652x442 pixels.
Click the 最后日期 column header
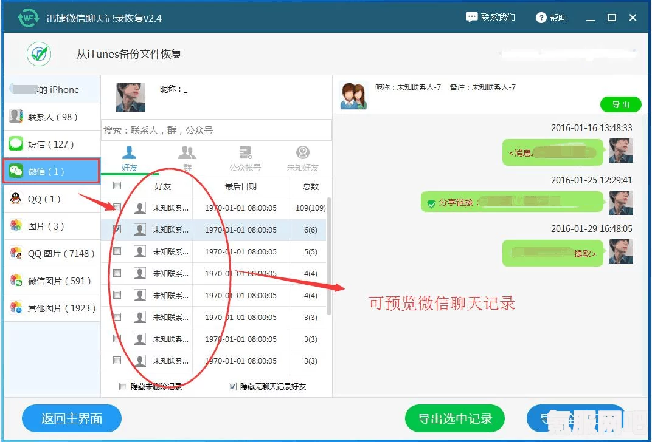(241, 186)
